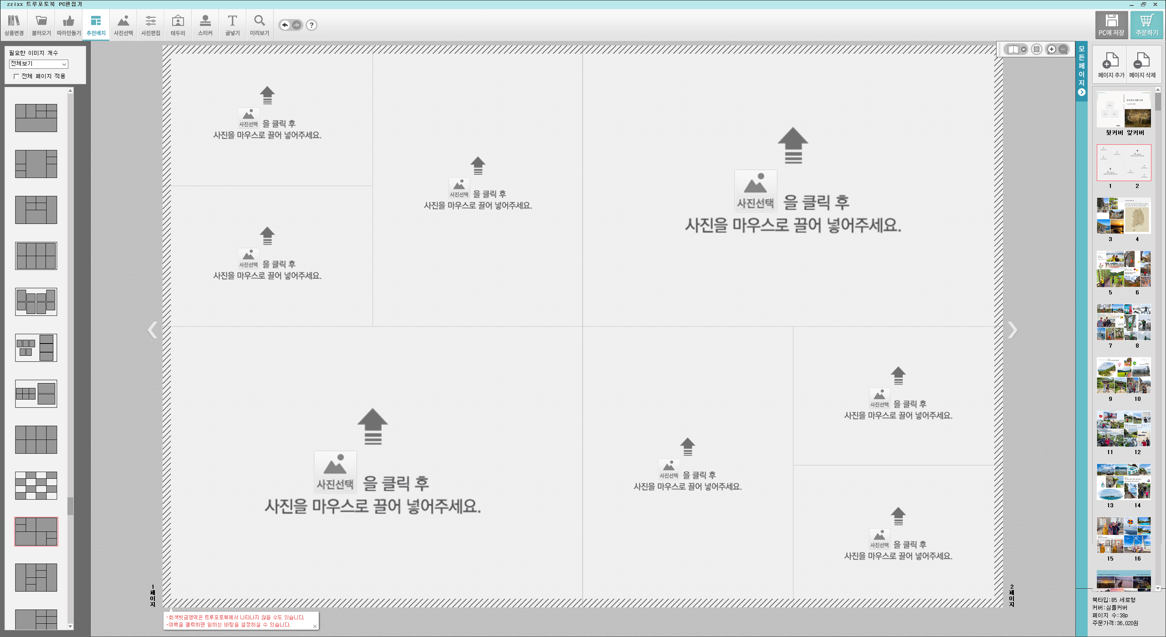Click the PC에 저장 save button
Image resolution: width=1166 pixels, height=637 pixels.
(x=1111, y=25)
